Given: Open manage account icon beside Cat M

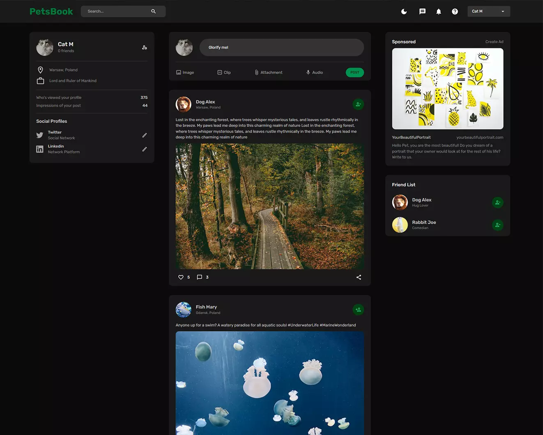Looking at the screenshot, I should [145, 48].
